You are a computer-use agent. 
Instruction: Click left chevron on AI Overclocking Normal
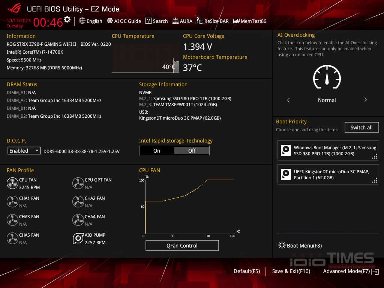(x=288, y=100)
